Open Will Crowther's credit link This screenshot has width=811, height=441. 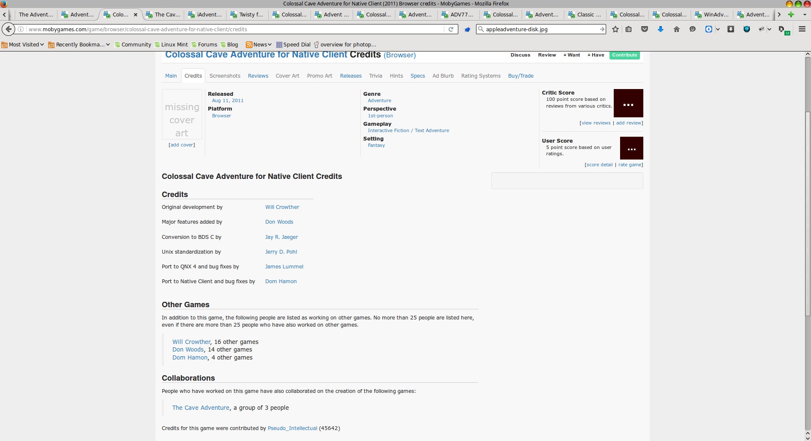(282, 207)
